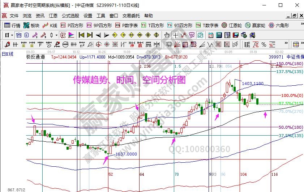Open the 交易委托 menu
Viewport: 304px width, 192px height.
tap(131, 16)
